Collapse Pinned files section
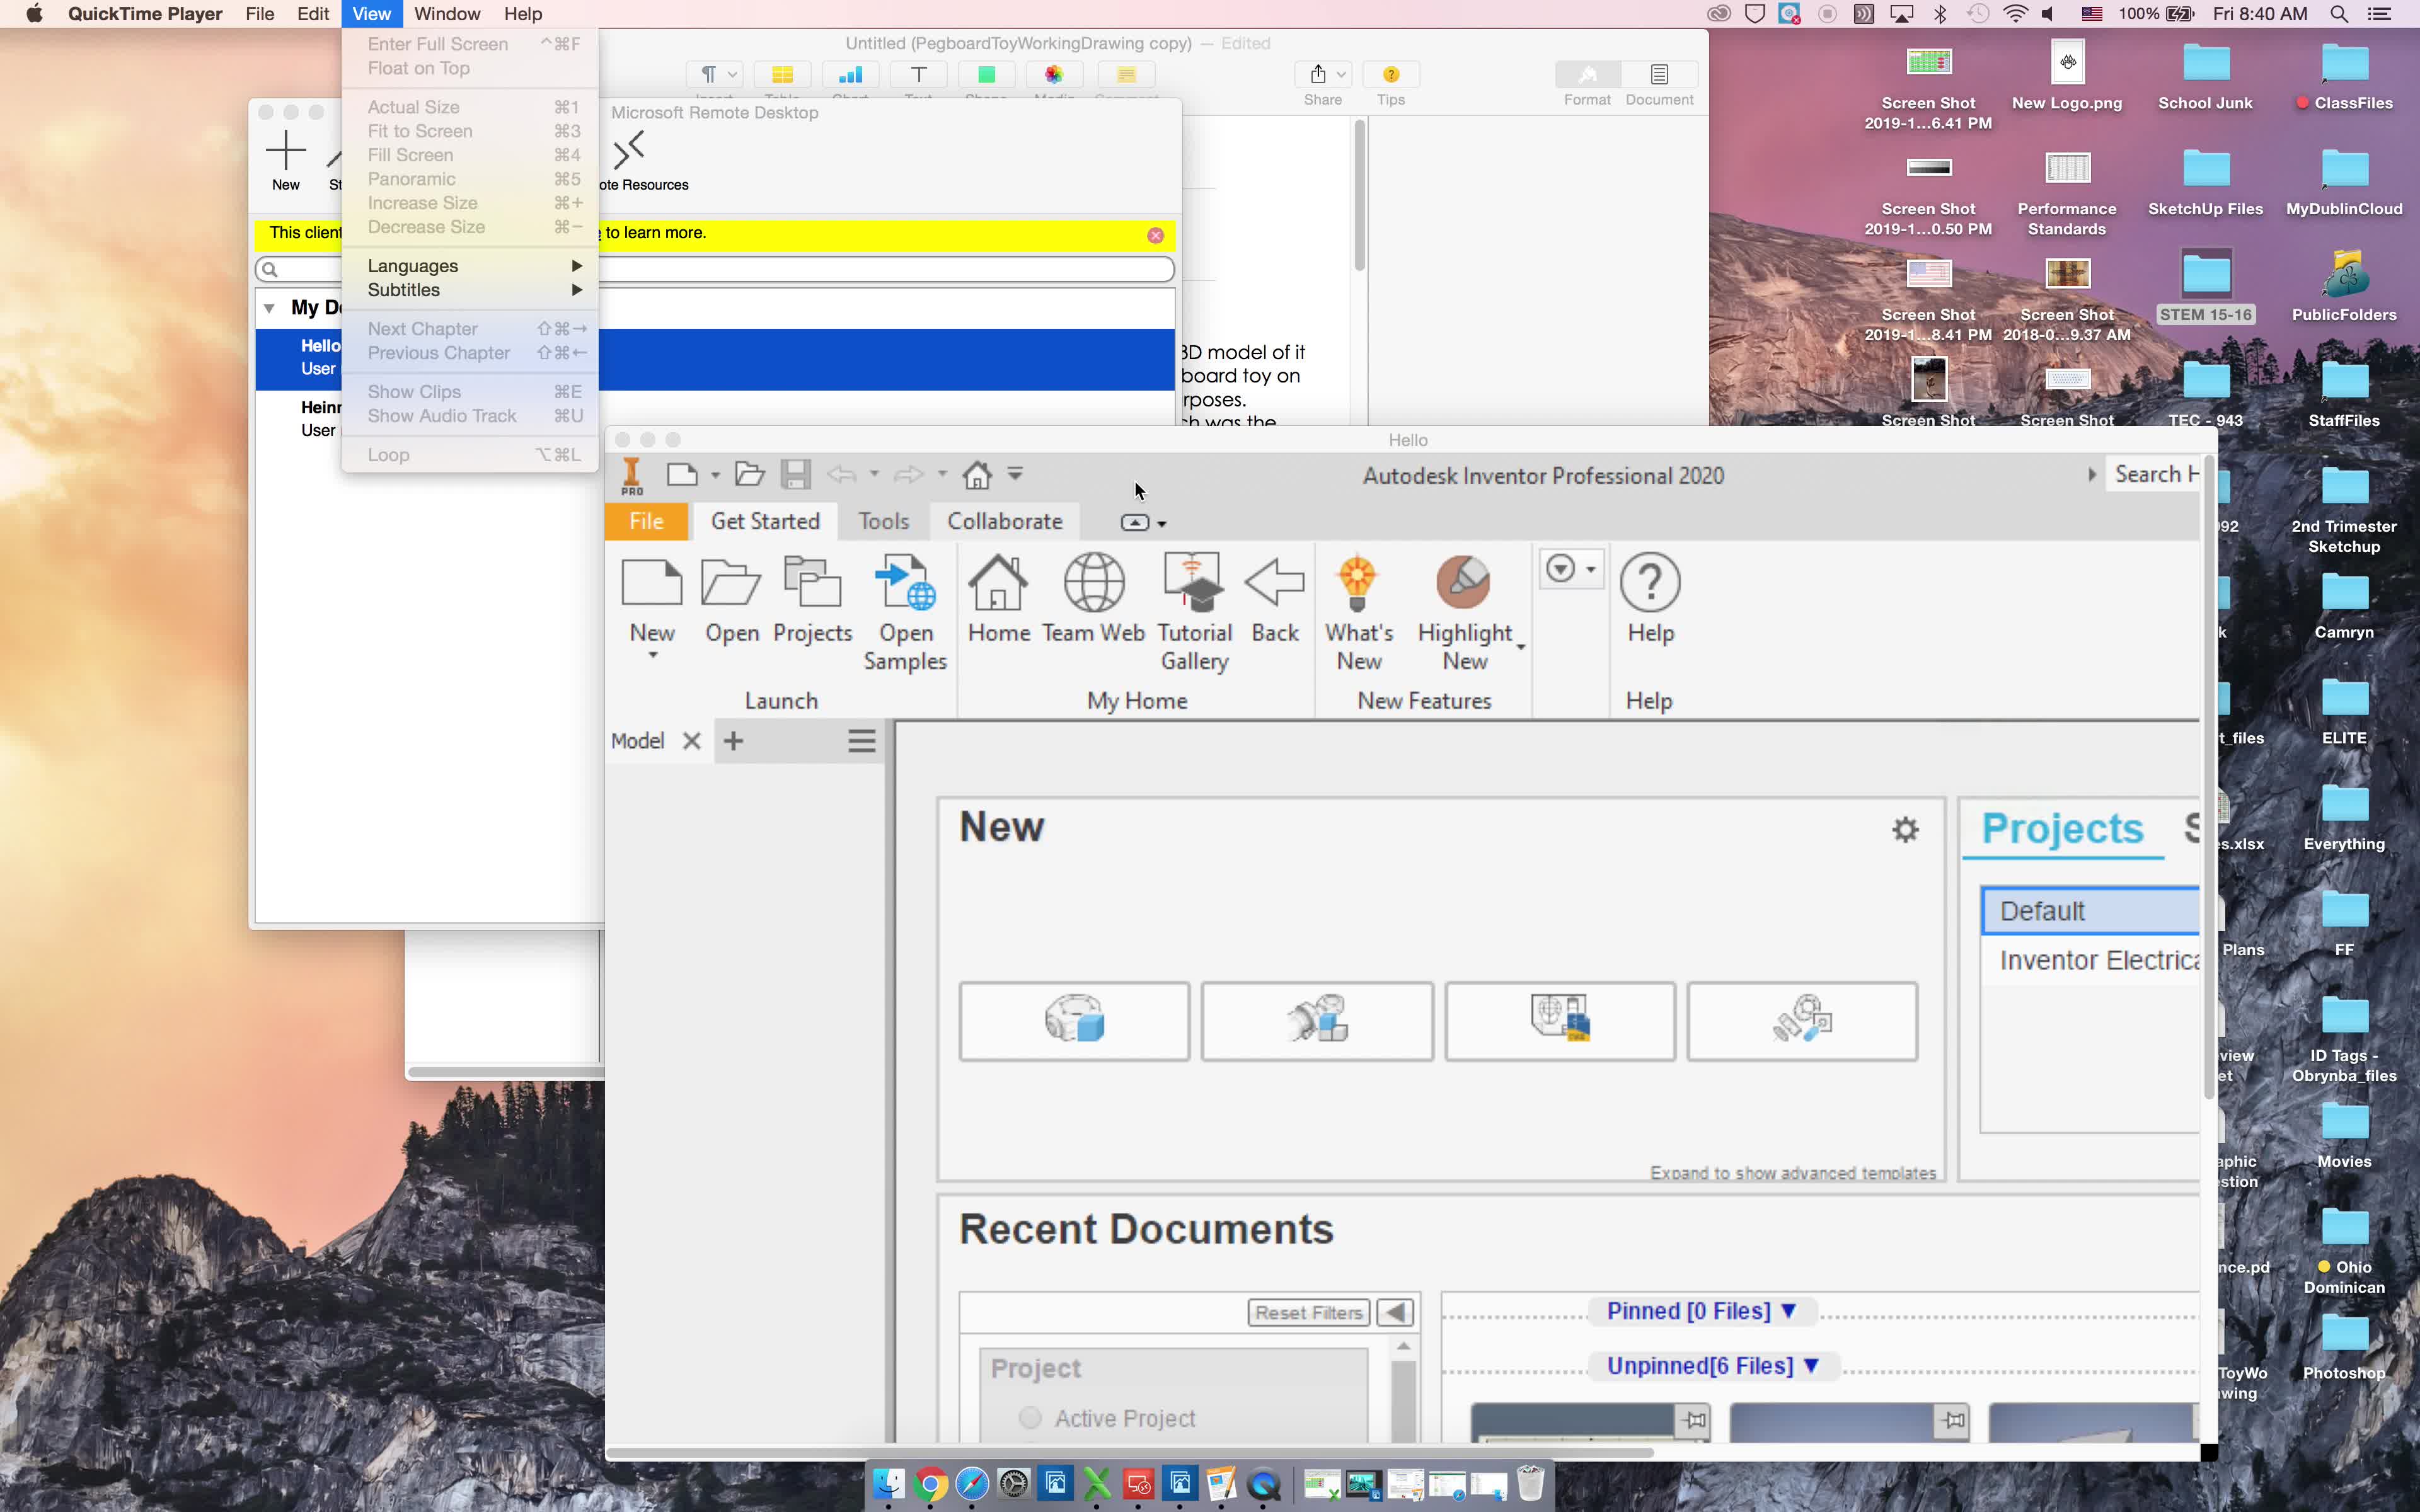 [1789, 1311]
